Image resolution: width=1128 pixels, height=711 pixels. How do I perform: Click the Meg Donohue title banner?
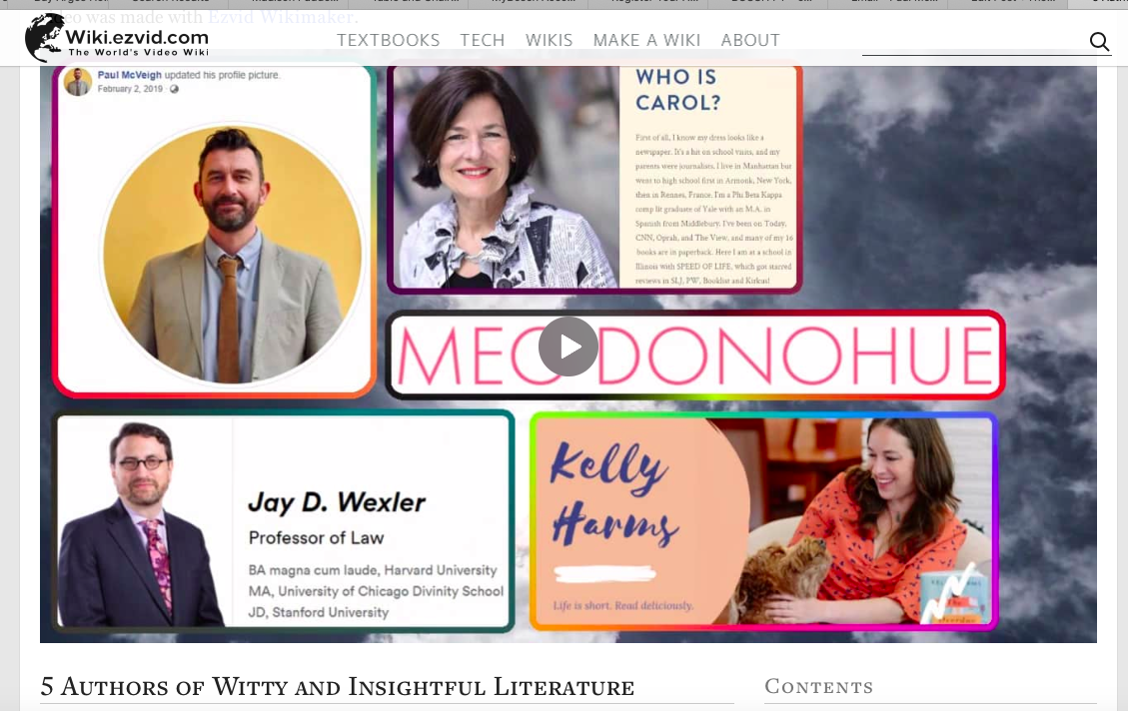point(695,355)
